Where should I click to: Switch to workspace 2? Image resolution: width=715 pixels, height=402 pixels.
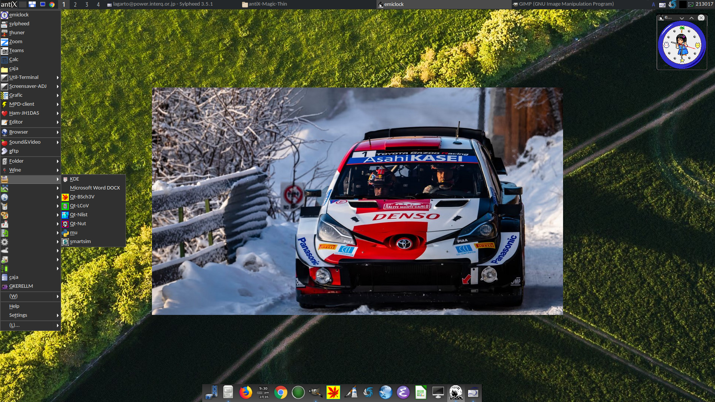coord(75,4)
